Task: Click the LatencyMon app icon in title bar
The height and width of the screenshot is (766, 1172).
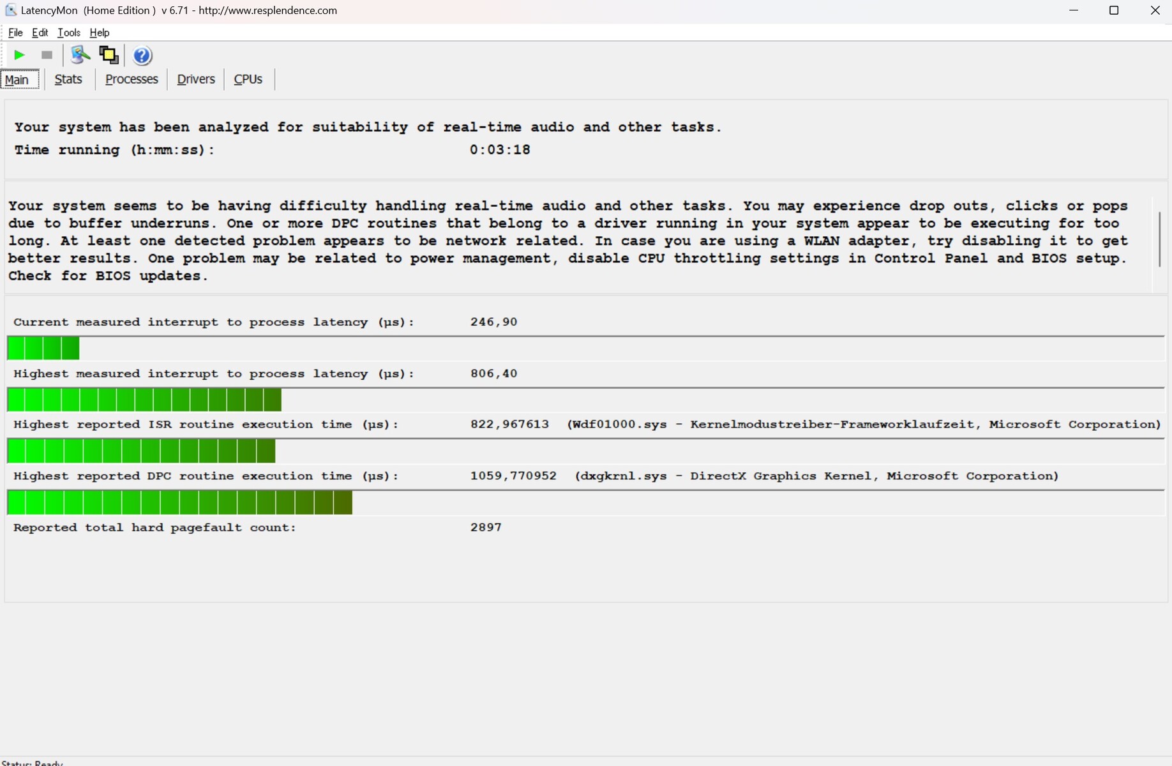Action: (x=10, y=10)
